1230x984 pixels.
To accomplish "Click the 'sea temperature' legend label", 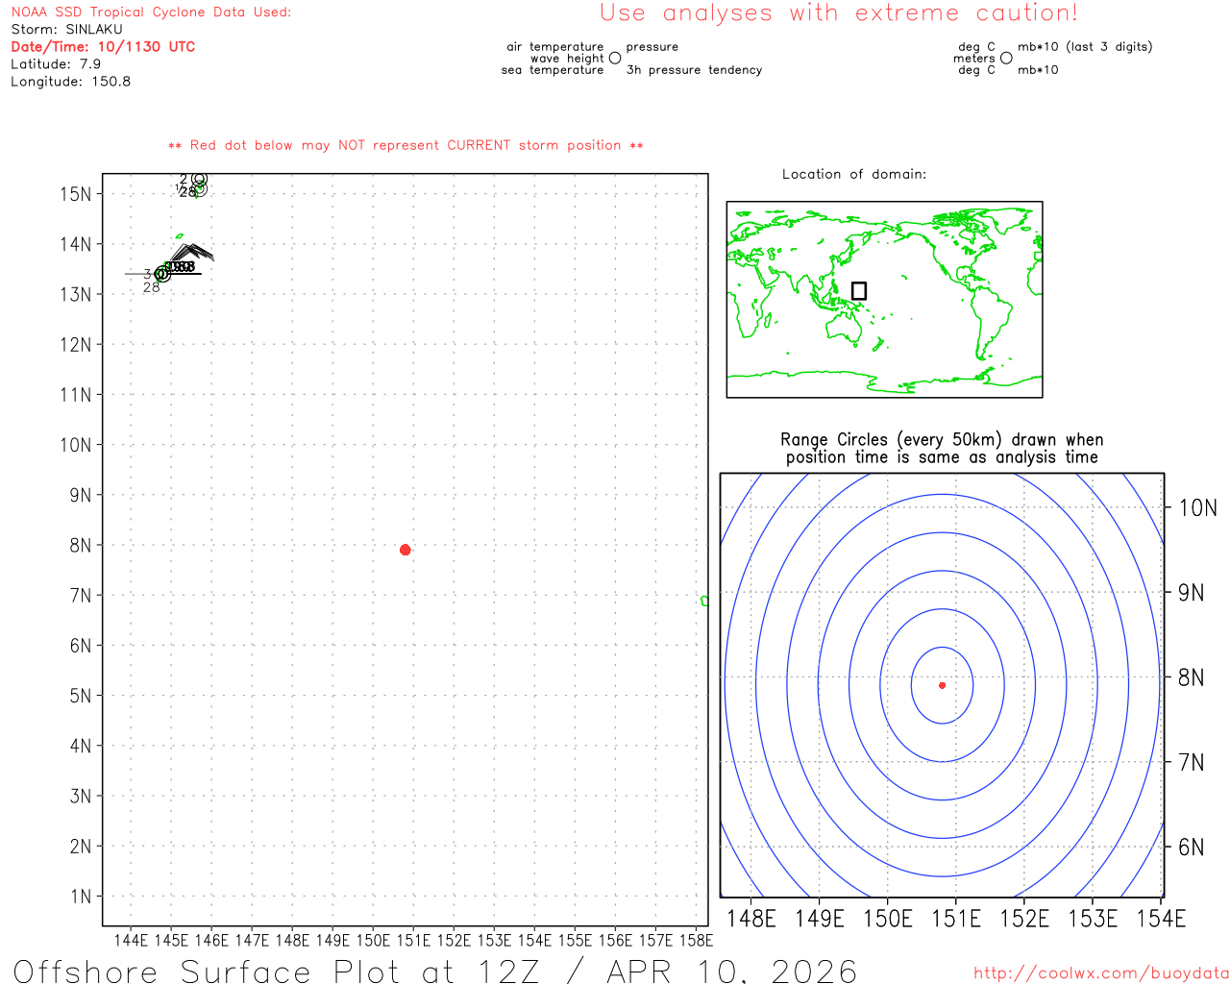I will [x=553, y=70].
